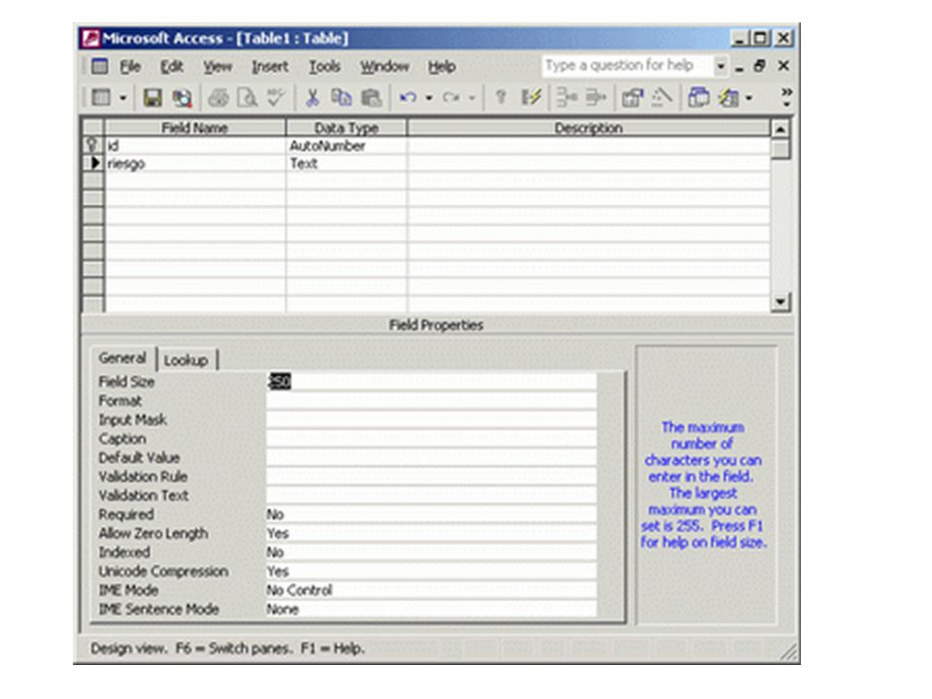Open the New Object dropdown arrow
The image size is (932, 699).
pos(749,97)
